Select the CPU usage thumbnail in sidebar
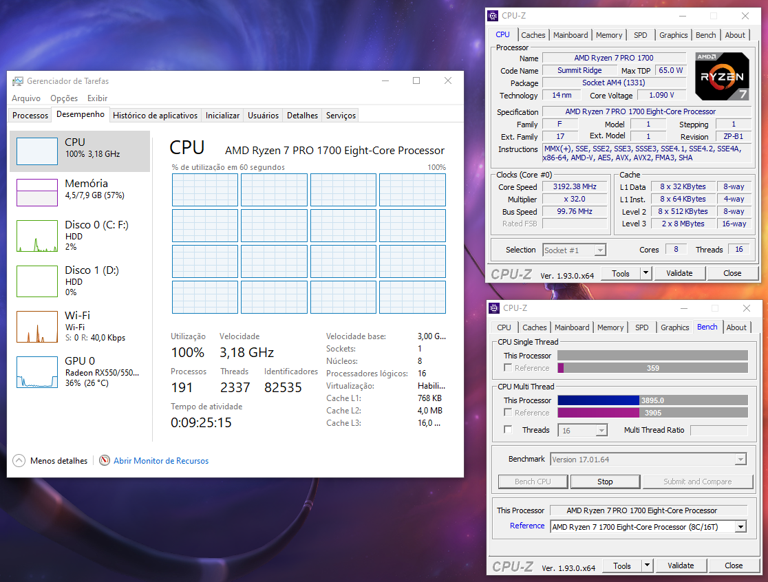Screen dimensions: 768x582 [36, 151]
